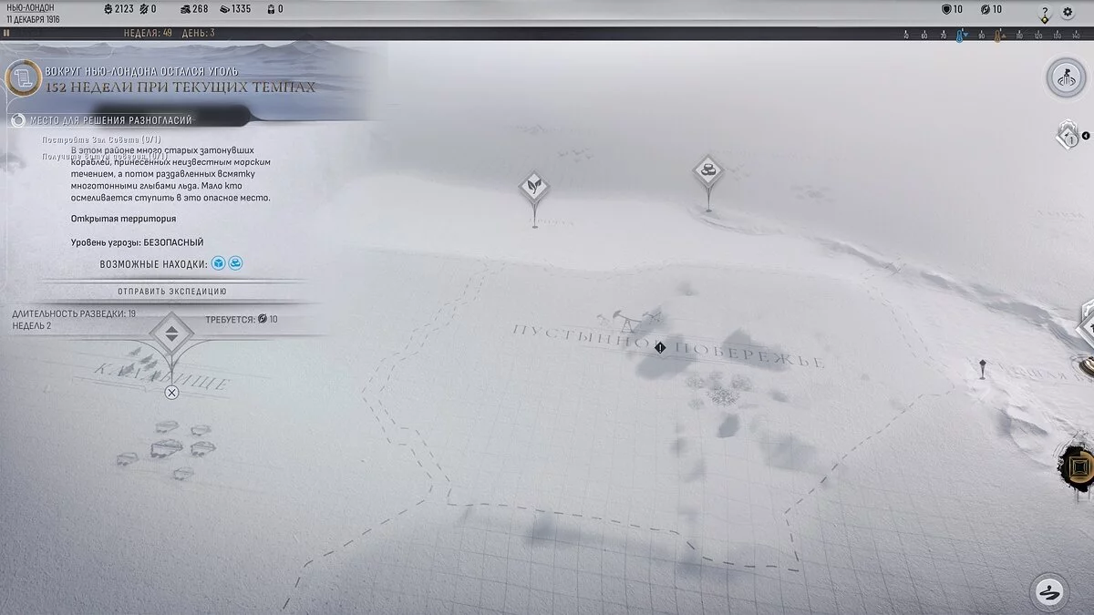Click the Неделя: 49 week counter
The image size is (1094, 615).
click(148, 33)
